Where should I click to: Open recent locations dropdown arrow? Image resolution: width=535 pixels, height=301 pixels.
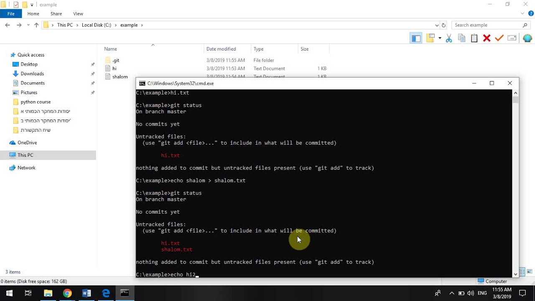point(28,25)
